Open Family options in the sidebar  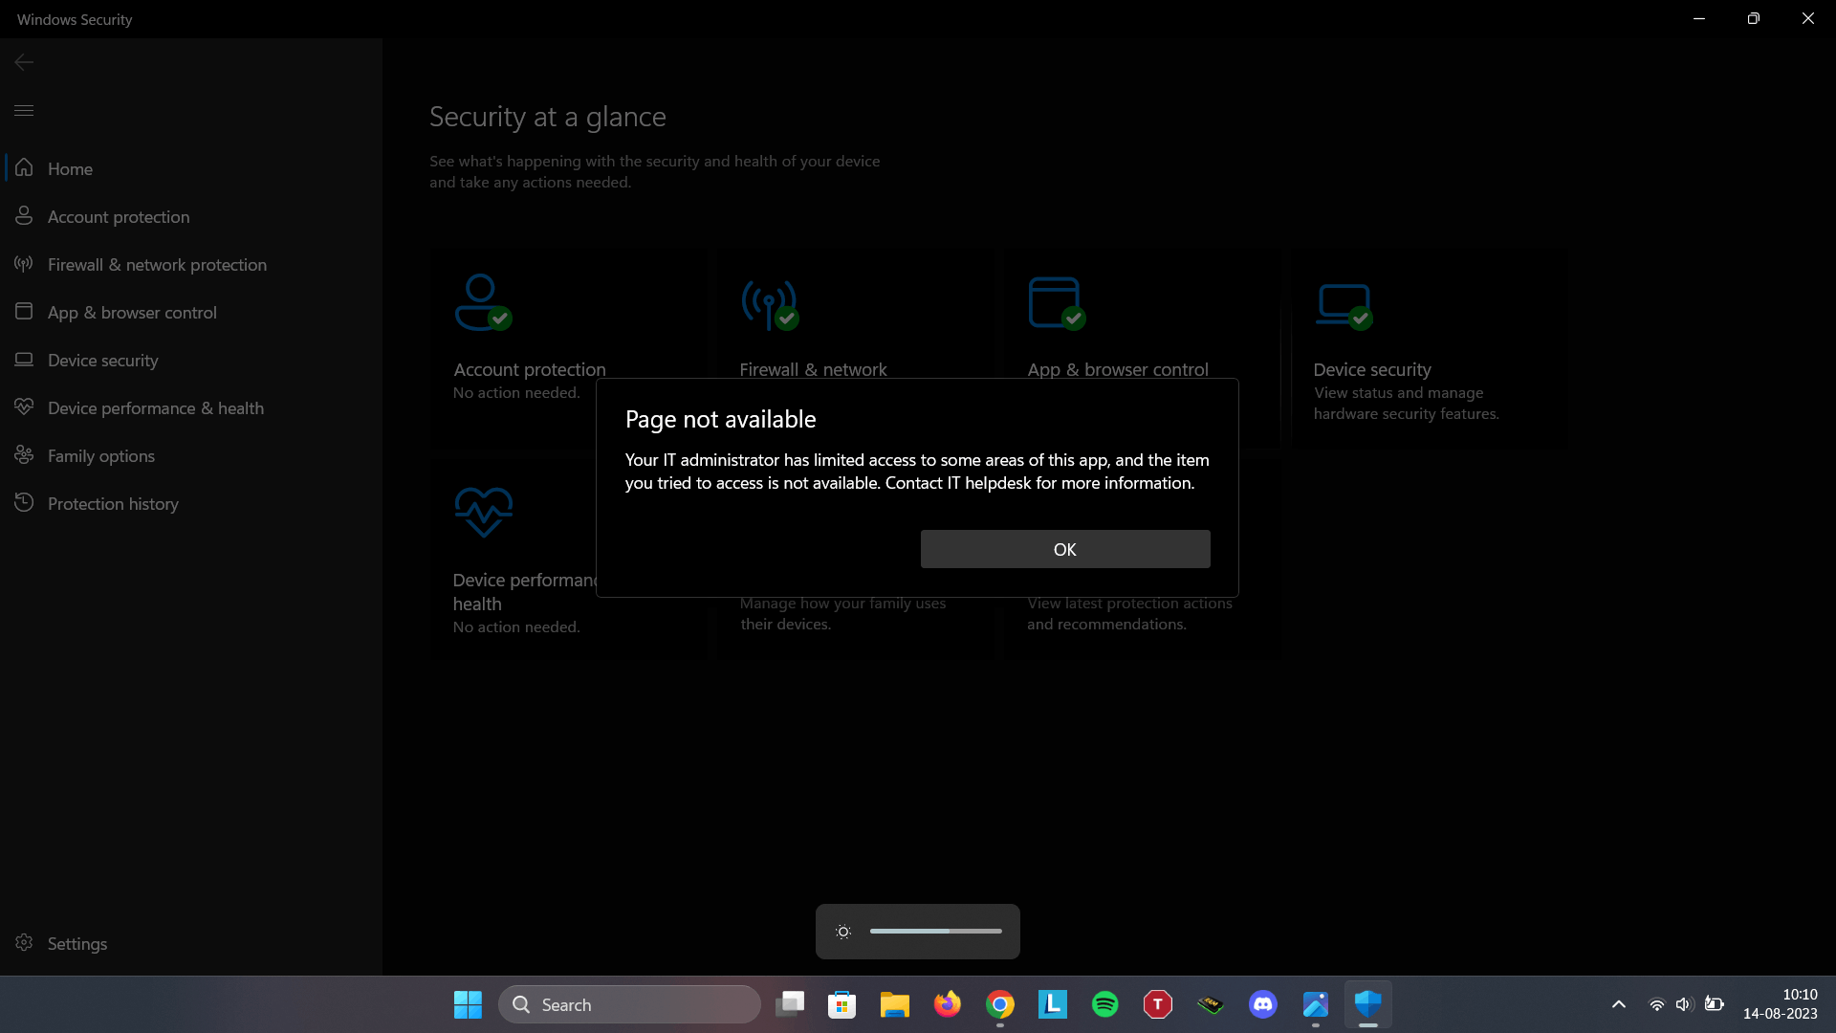191,455
